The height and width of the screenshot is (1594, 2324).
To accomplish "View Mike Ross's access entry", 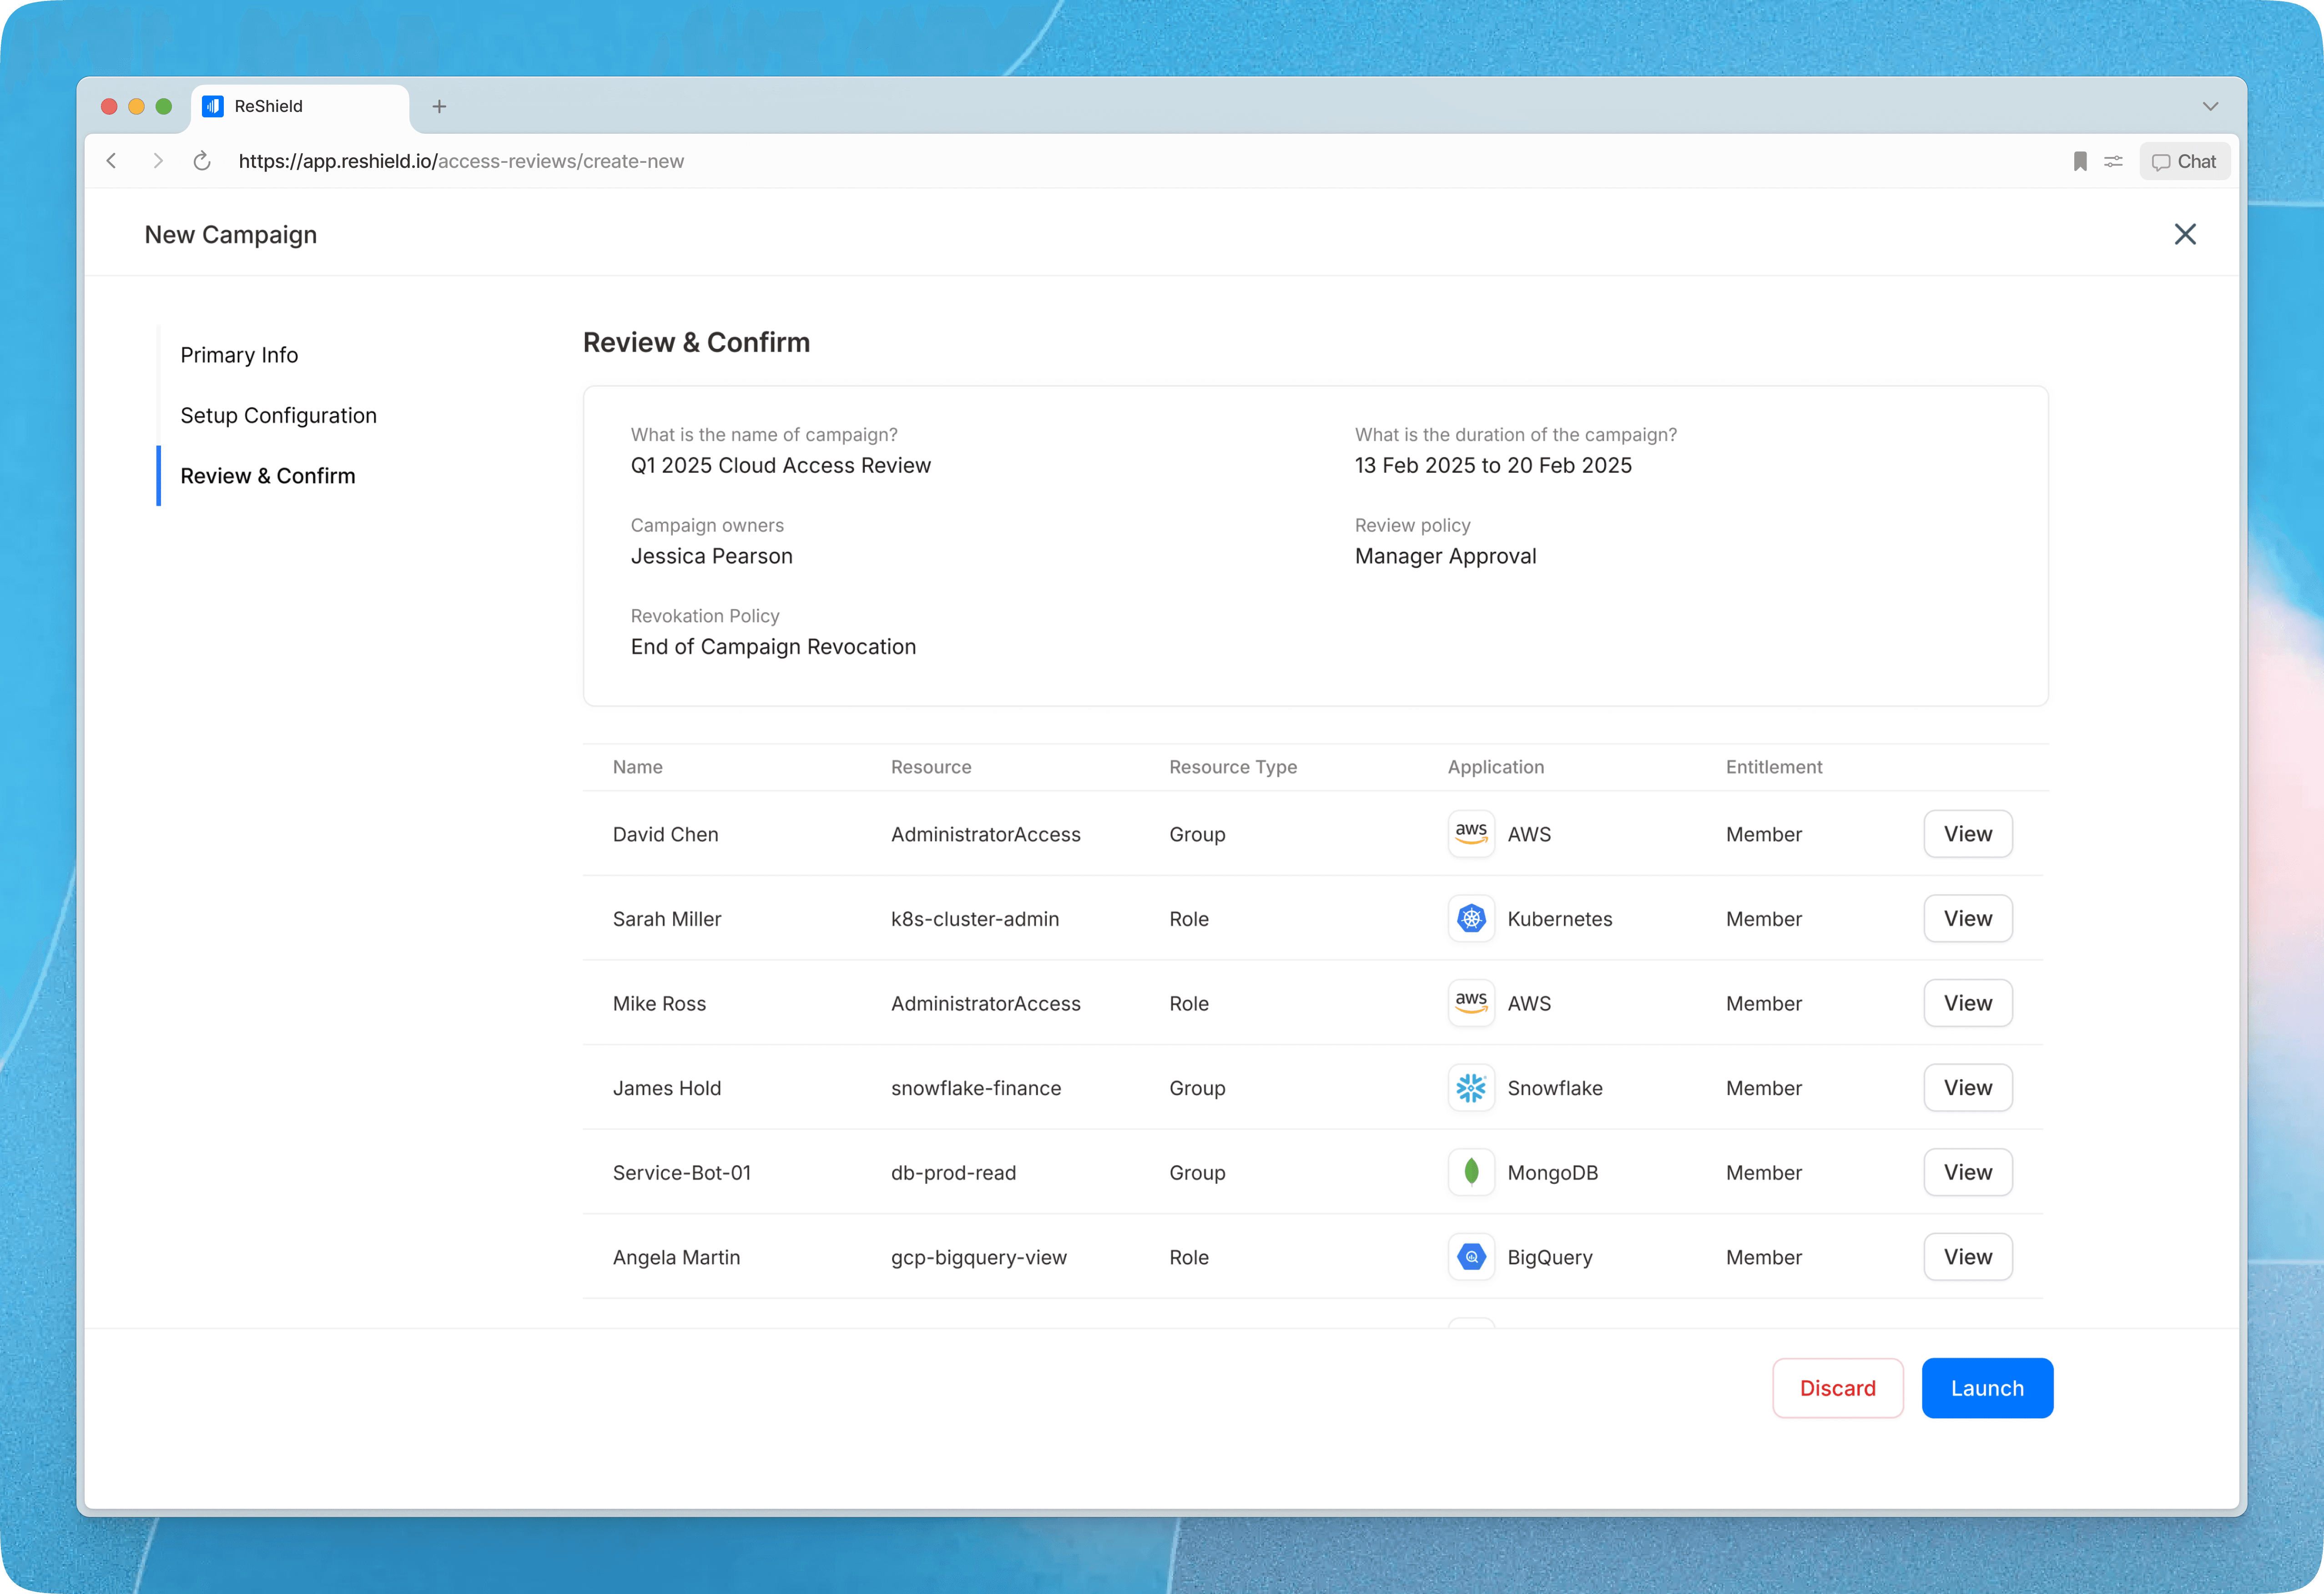I will tap(1967, 1003).
